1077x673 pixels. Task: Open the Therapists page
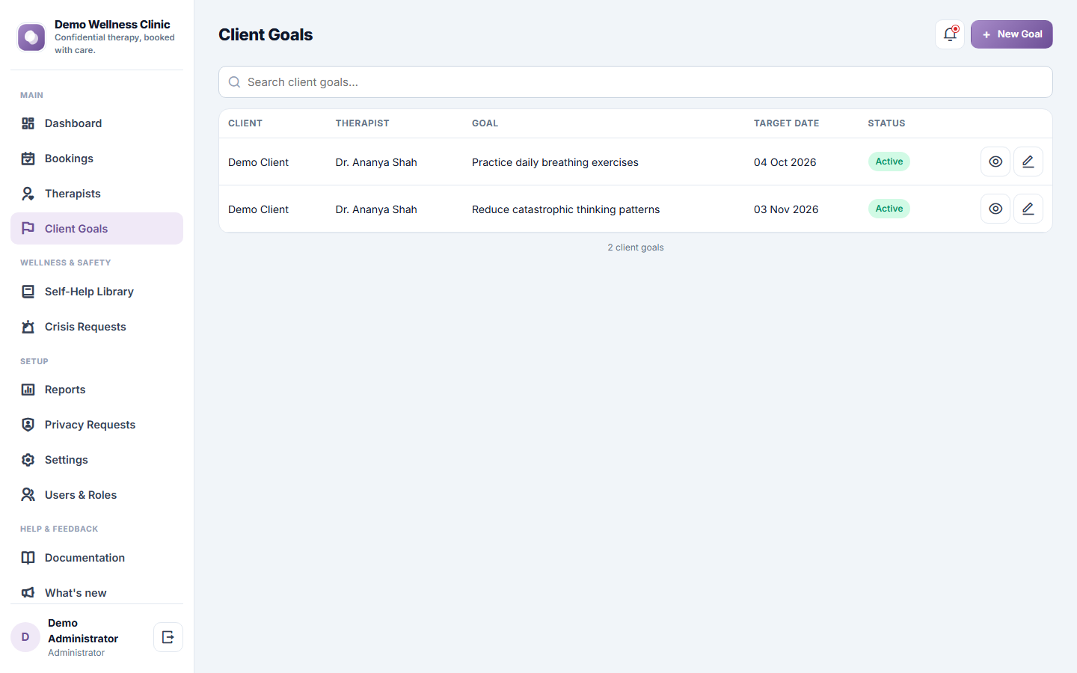(x=96, y=194)
